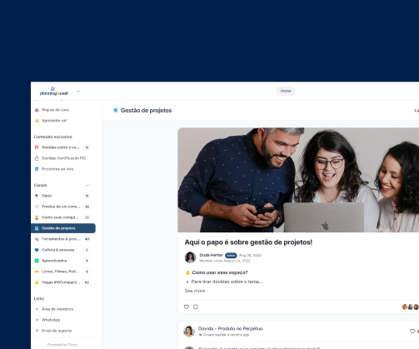Click the blue heart Cultura & pessoas icon

click(x=37, y=250)
